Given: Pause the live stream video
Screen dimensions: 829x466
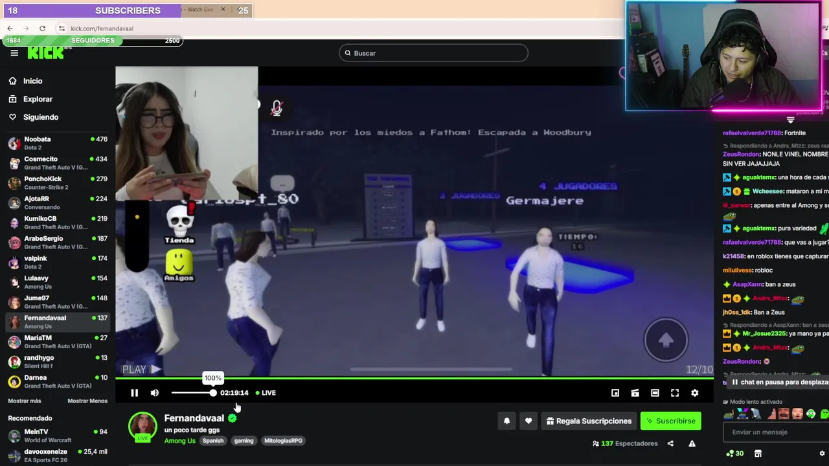Looking at the screenshot, I should coord(134,393).
